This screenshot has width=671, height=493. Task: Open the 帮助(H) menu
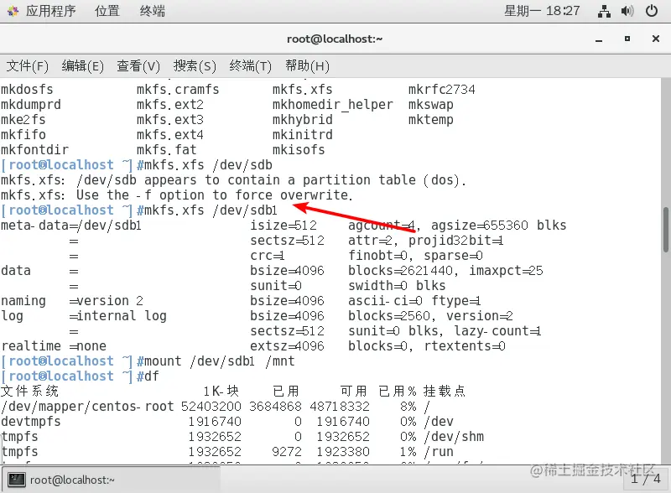pyautogui.click(x=307, y=66)
